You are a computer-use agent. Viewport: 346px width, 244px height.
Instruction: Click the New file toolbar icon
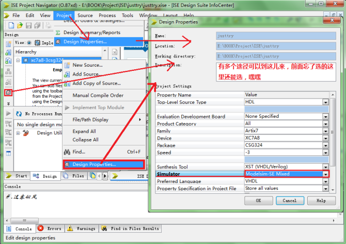[11, 25]
